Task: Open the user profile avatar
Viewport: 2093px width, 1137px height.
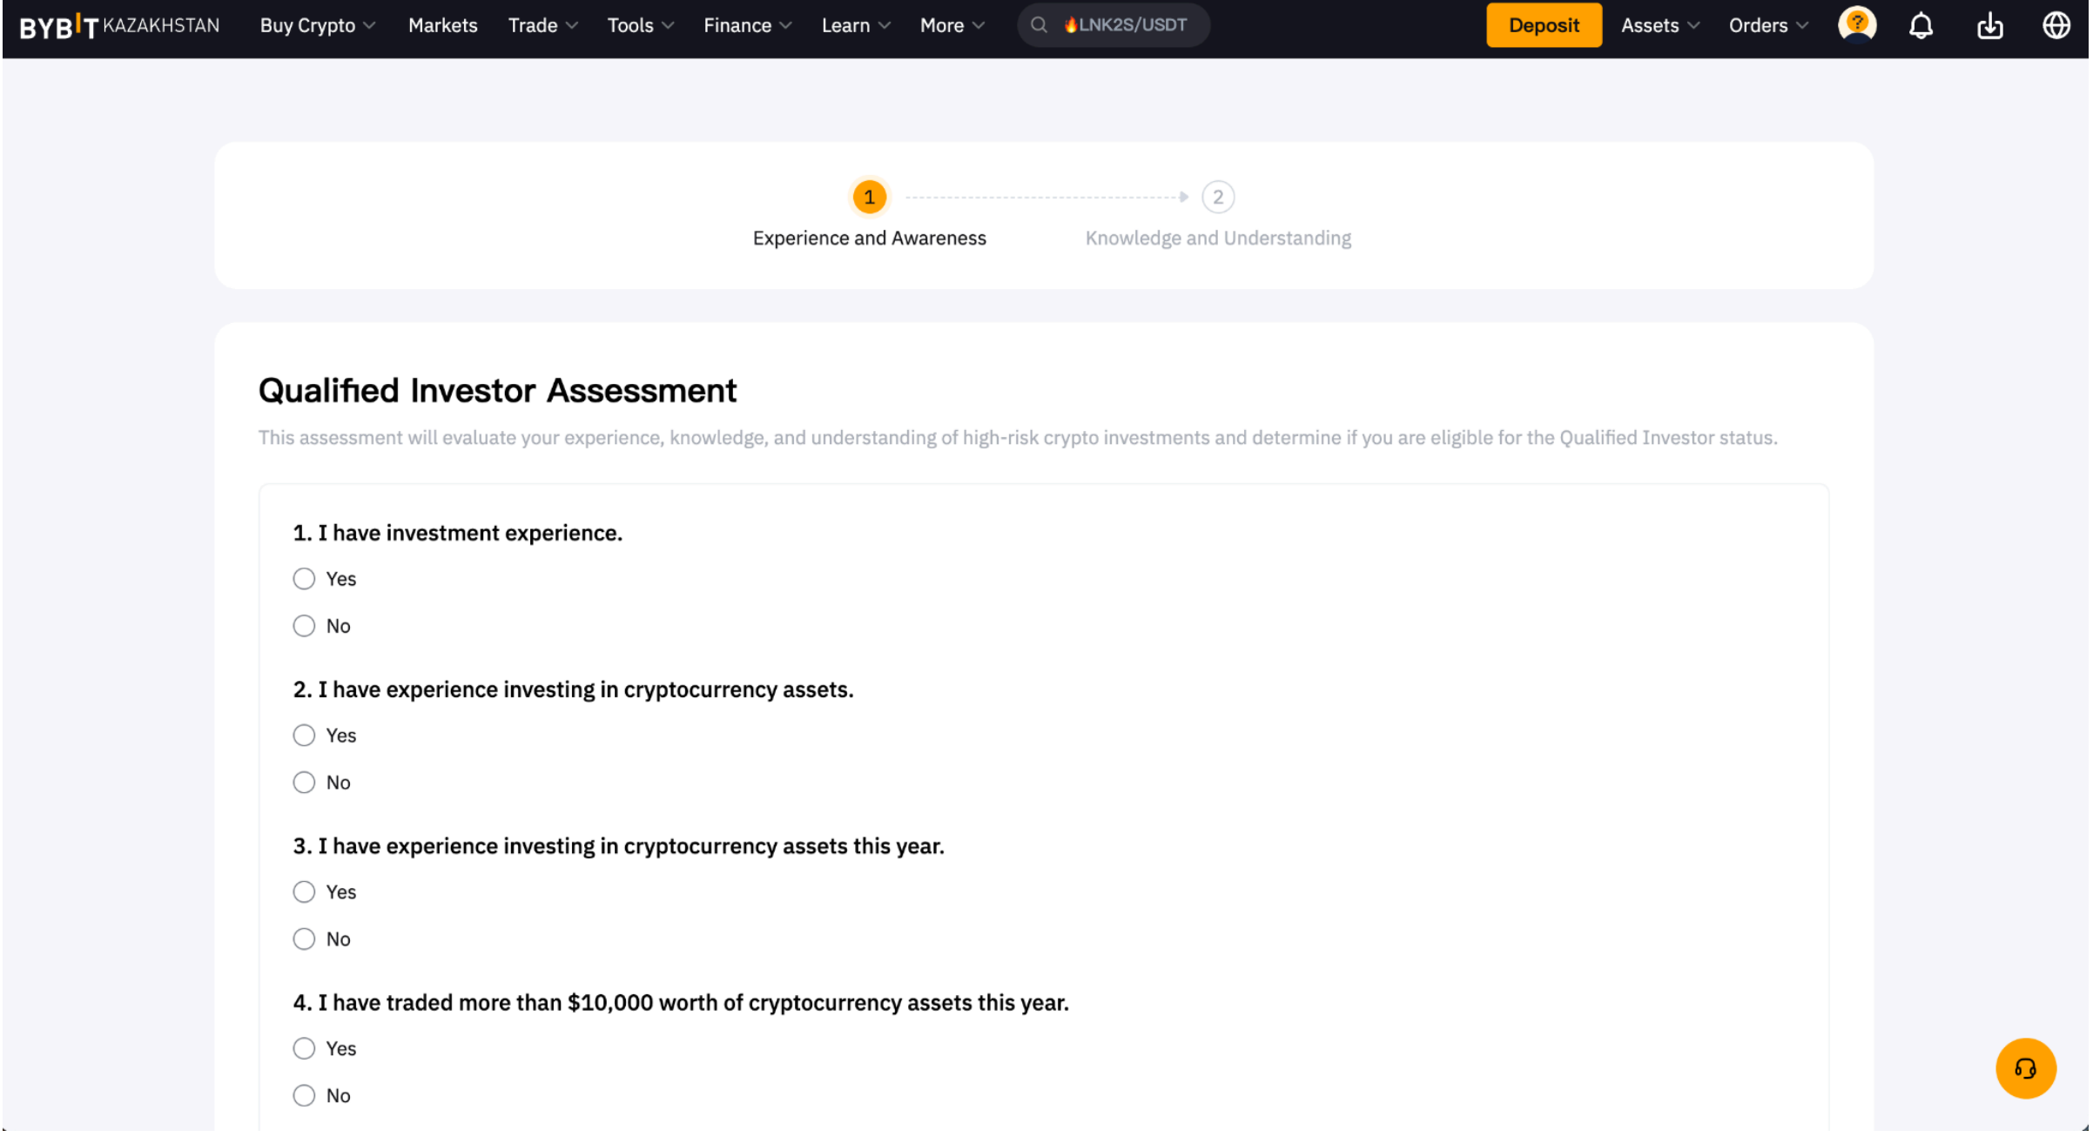Action: (1856, 25)
